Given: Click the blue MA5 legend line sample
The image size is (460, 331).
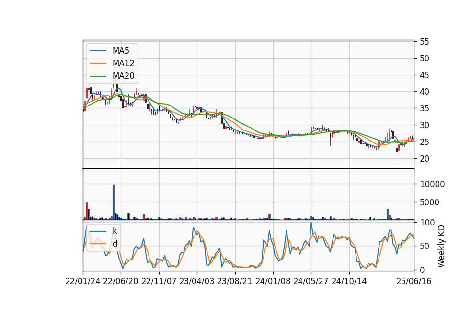Looking at the screenshot, I should point(98,51).
